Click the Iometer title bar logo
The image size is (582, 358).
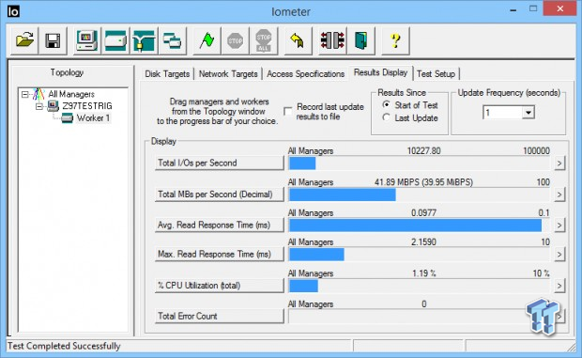tap(13, 11)
